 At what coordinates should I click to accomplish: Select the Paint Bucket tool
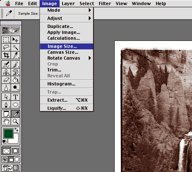click(x=16, y=80)
